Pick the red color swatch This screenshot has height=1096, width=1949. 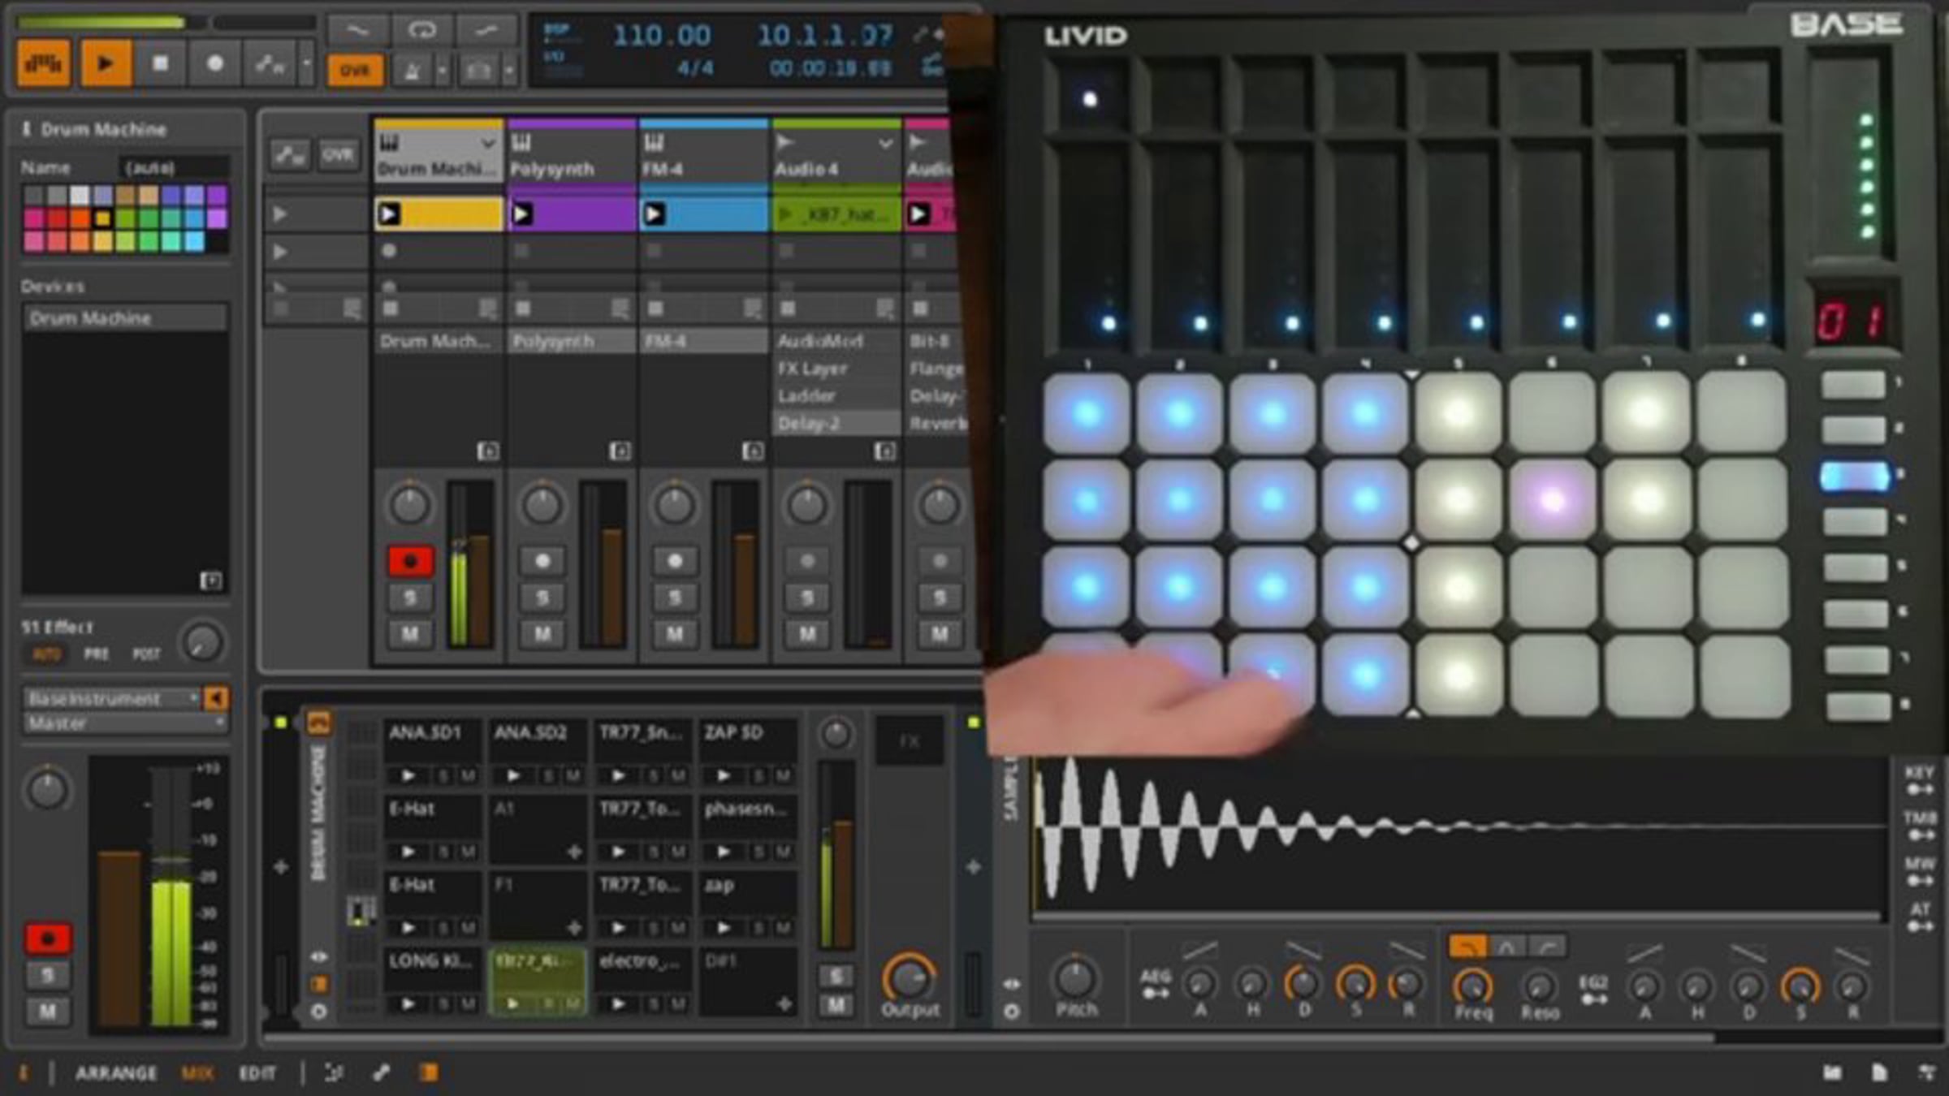pyautogui.click(x=56, y=218)
